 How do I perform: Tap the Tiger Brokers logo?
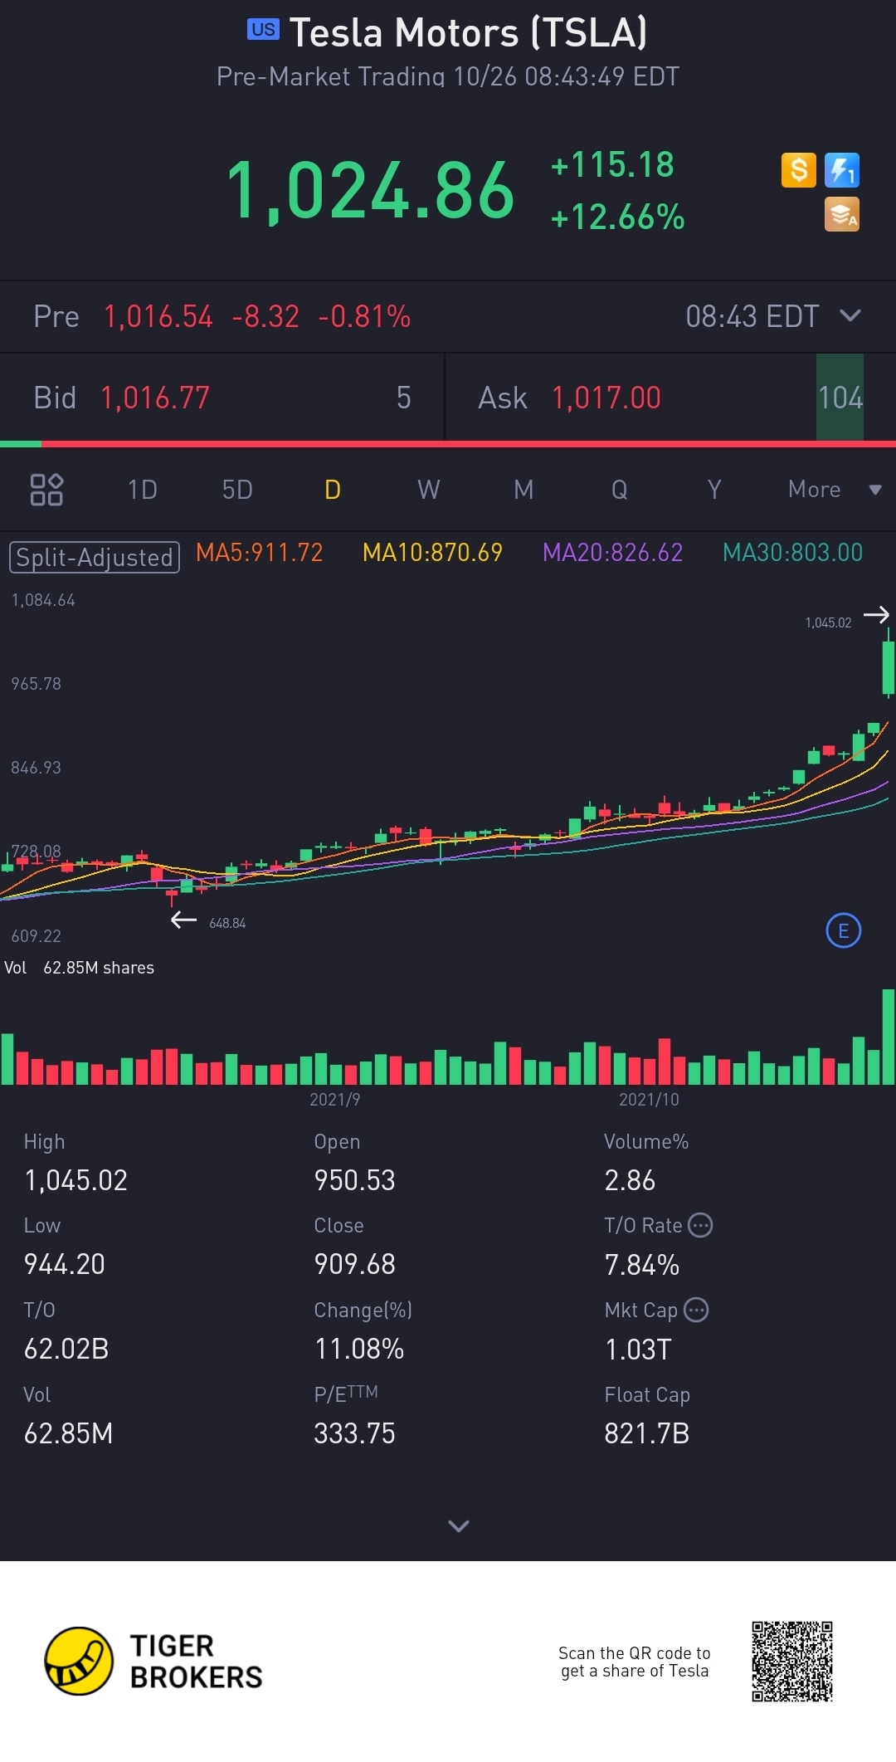point(153,1661)
